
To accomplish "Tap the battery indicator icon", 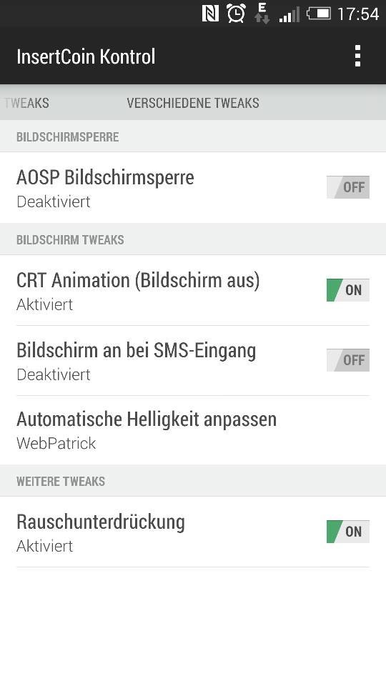I will [319, 14].
